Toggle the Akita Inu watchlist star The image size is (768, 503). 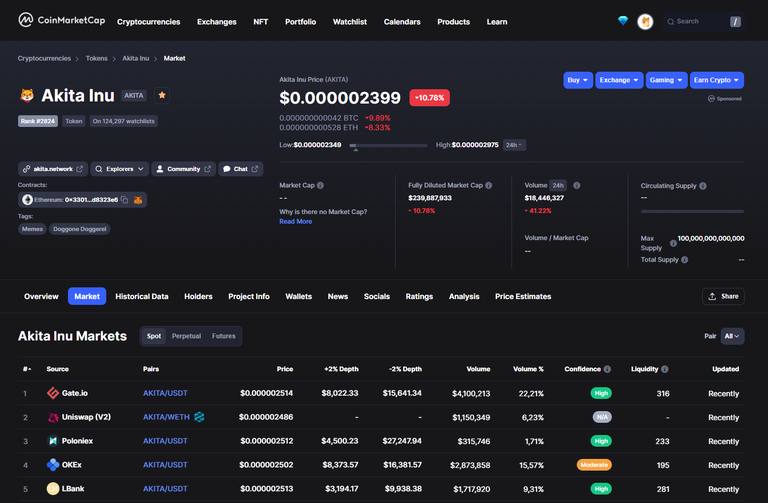[x=162, y=95]
